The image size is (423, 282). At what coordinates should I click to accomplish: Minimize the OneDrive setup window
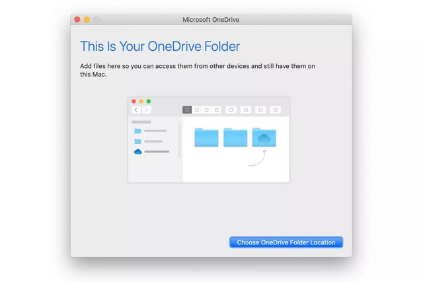tap(87, 20)
